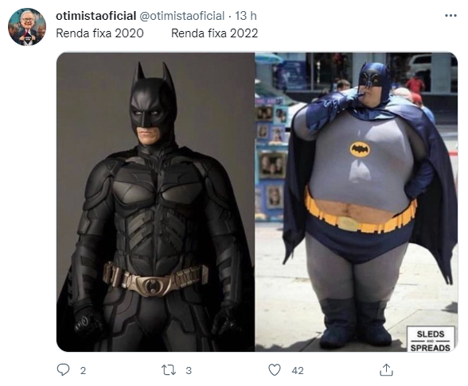Open the three-dot more options menu

pos(450,16)
